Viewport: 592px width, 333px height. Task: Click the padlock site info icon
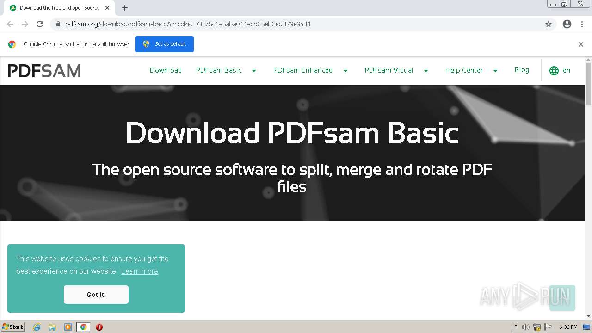(58, 24)
